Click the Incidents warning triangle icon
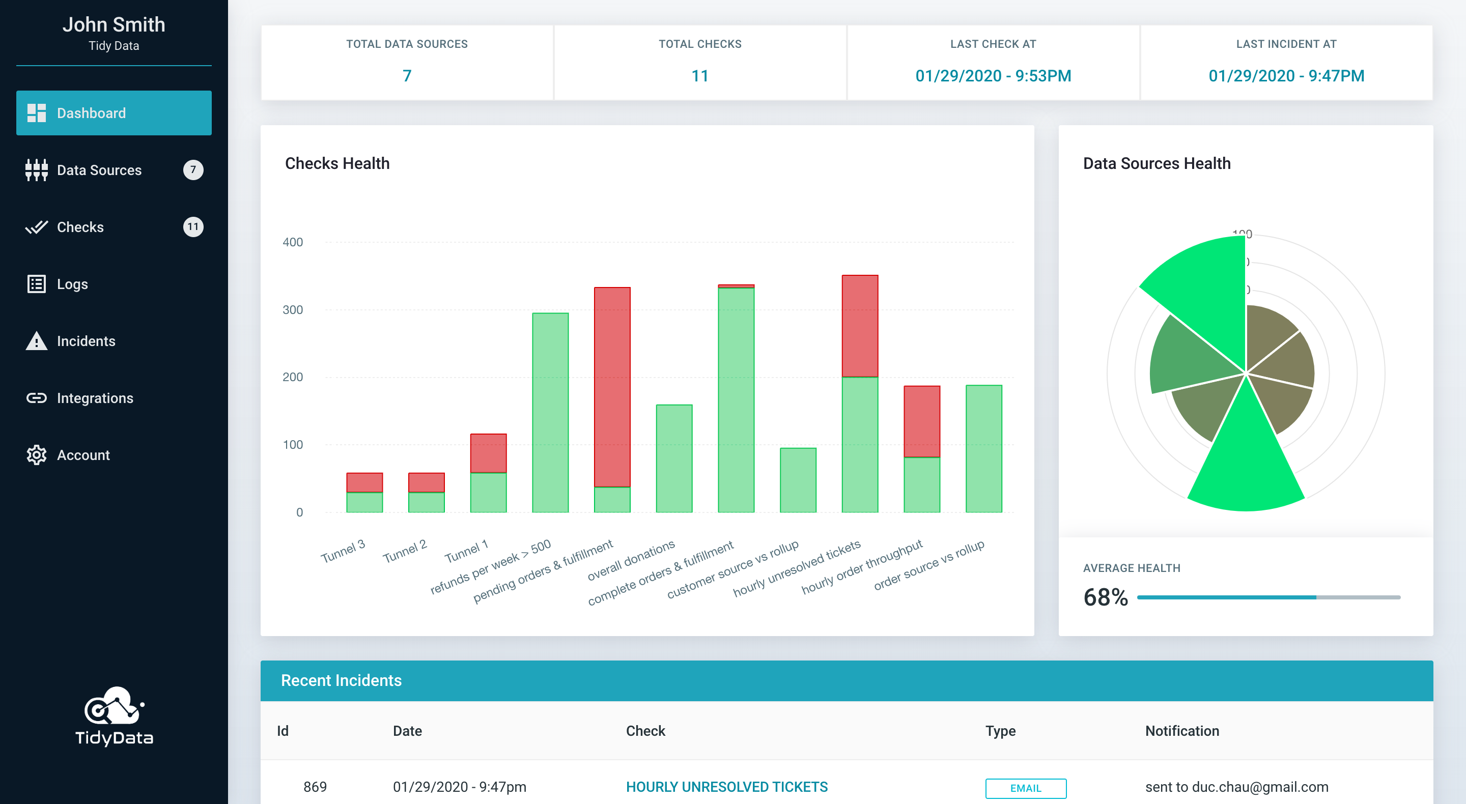This screenshot has width=1466, height=804. click(x=37, y=340)
